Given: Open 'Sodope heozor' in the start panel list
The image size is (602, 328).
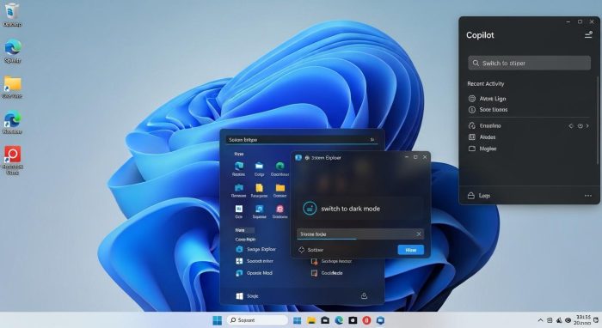Looking at the screenshot, I should pyautogui.click(x=331, y=261).
